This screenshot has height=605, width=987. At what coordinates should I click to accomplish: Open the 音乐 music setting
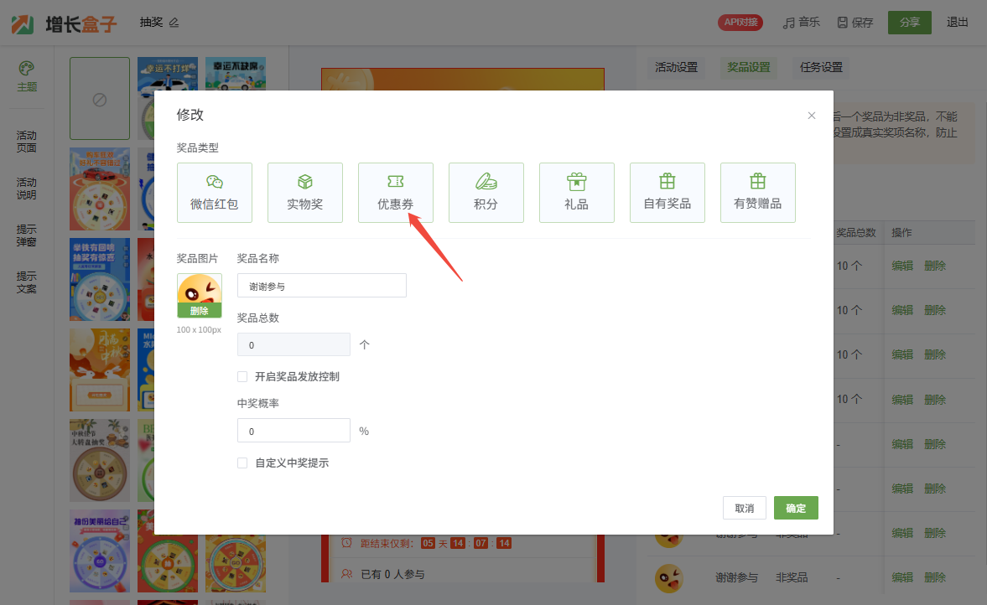[802, 23]
